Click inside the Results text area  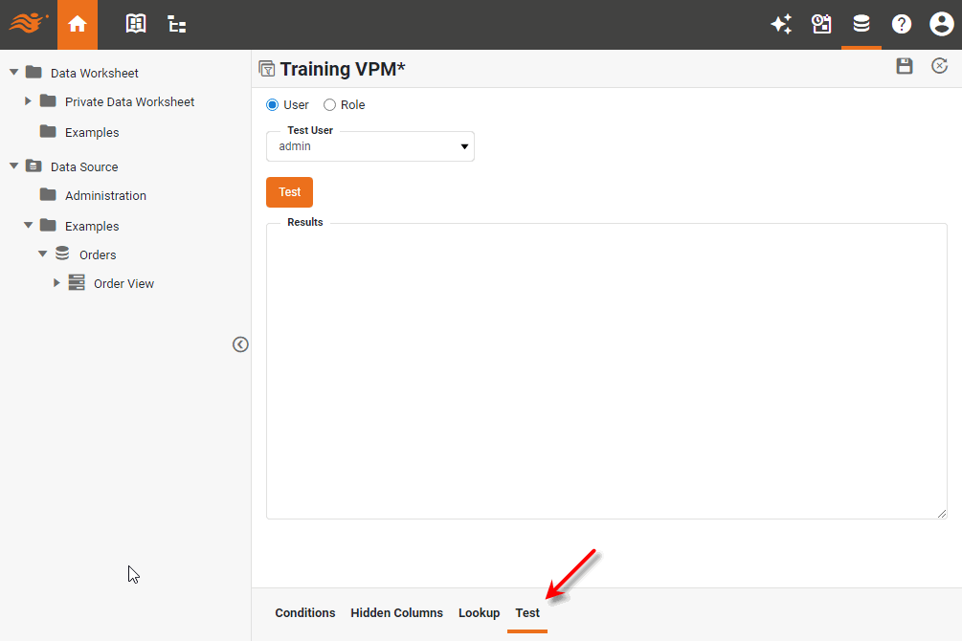click(x=606, y=373)
